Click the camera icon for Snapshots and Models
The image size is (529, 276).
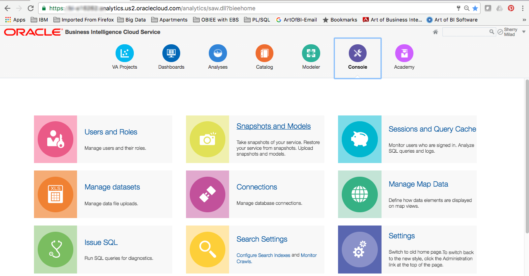point(208,139)
